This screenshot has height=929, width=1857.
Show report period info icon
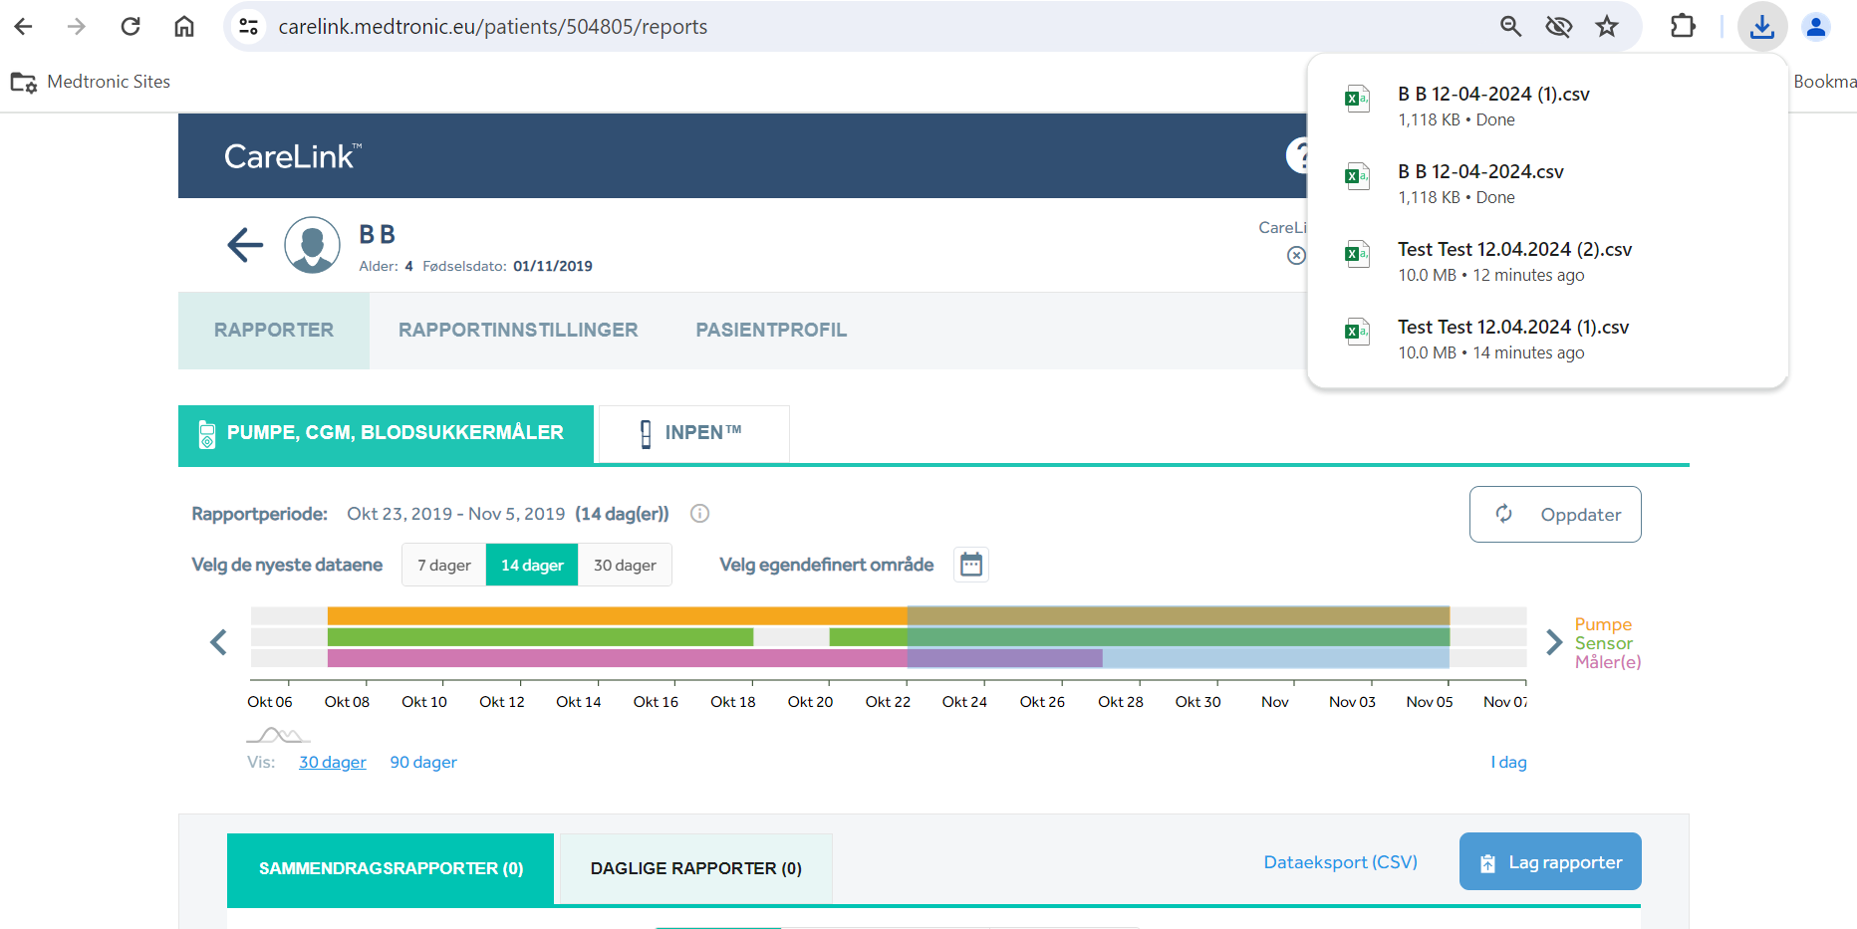pyautogui.click(x=700, y=514)
